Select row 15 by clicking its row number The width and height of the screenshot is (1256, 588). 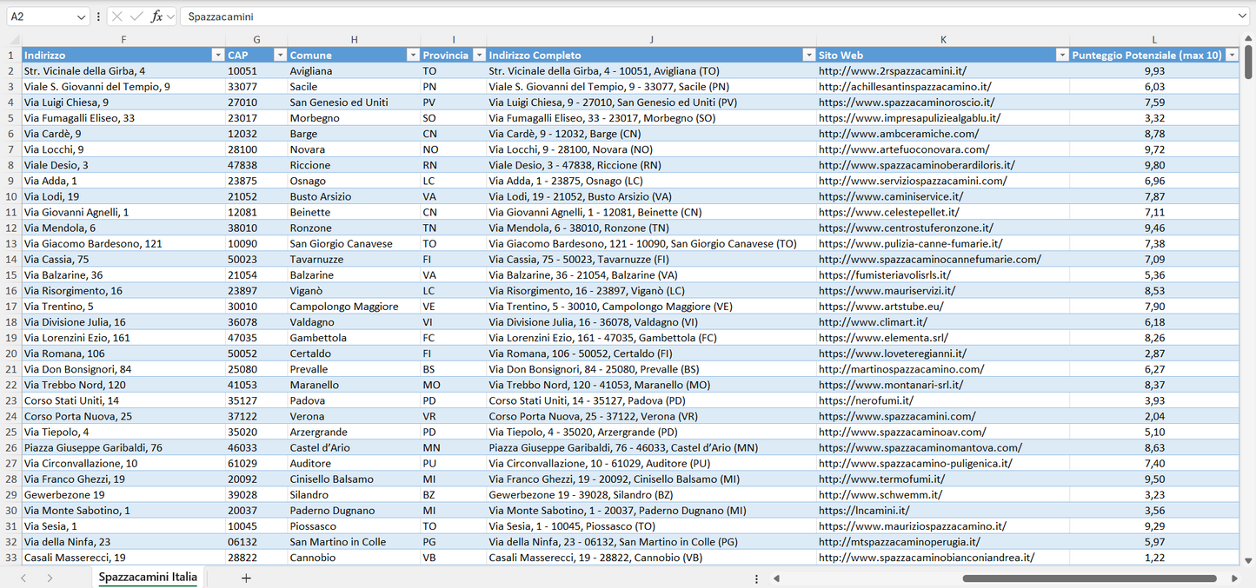point(12,274)
